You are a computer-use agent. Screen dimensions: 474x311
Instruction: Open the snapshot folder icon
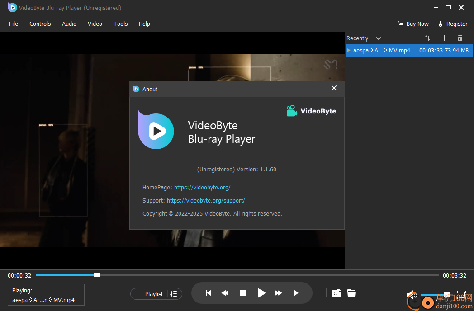[x=351, y=293]
